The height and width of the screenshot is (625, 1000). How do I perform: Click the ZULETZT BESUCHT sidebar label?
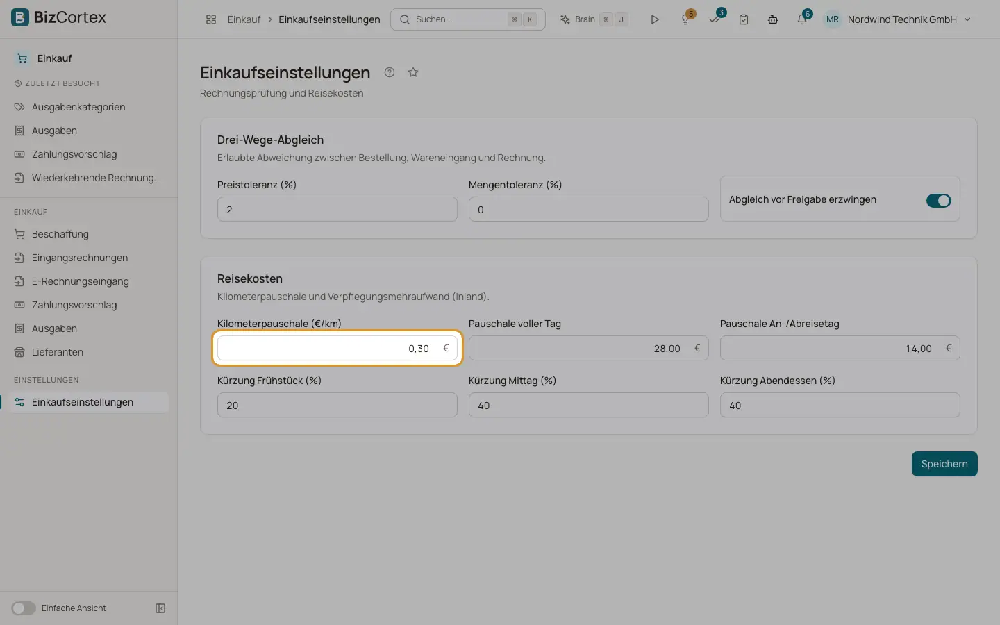62,83
